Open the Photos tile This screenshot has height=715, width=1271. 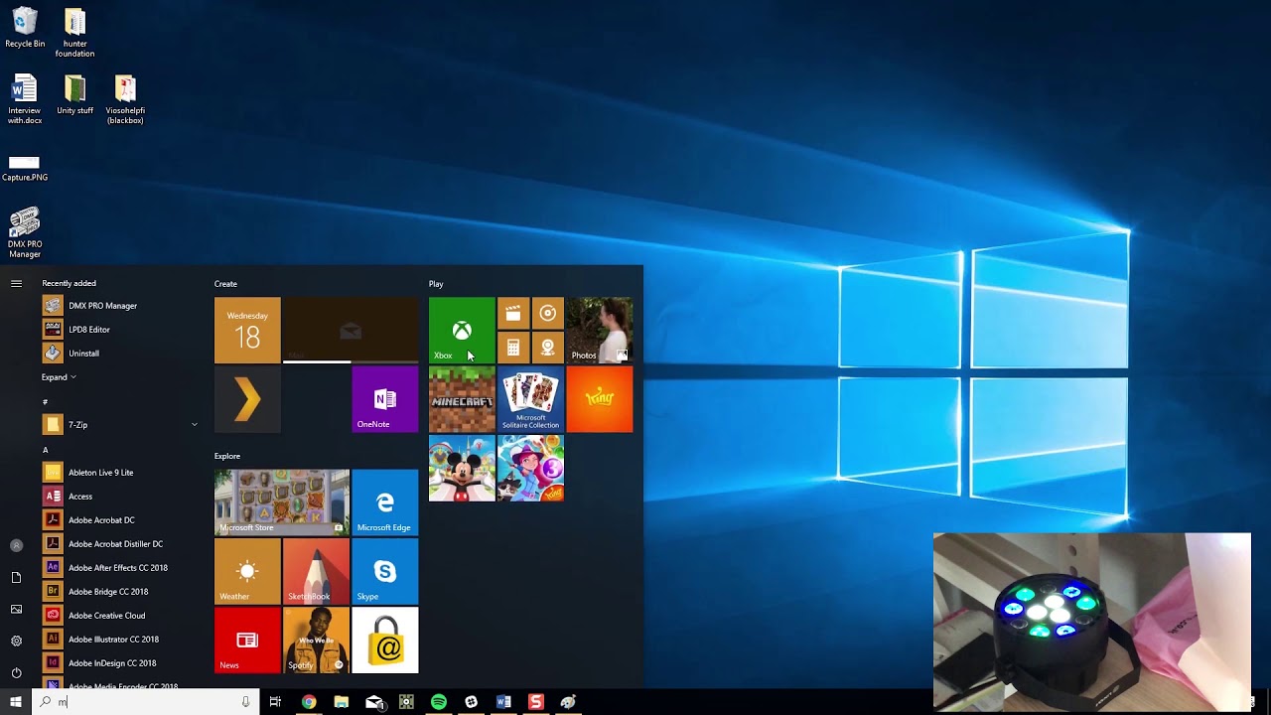(600, 331)
